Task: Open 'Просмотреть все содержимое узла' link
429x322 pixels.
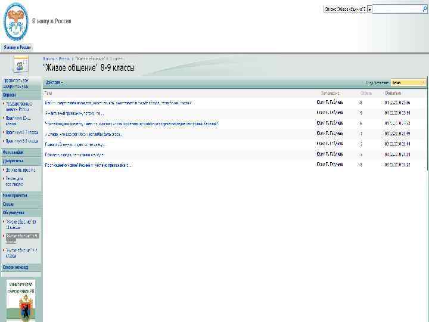Action: tap(16, 83)
